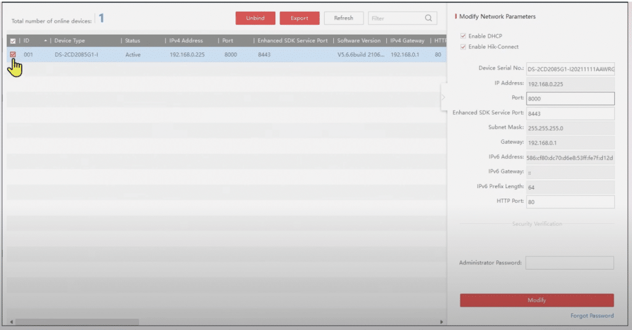Collapse the side panel using arrow handle
This screenshot has width=632, height=330.
pyautogui.click(x=443, y=97)
